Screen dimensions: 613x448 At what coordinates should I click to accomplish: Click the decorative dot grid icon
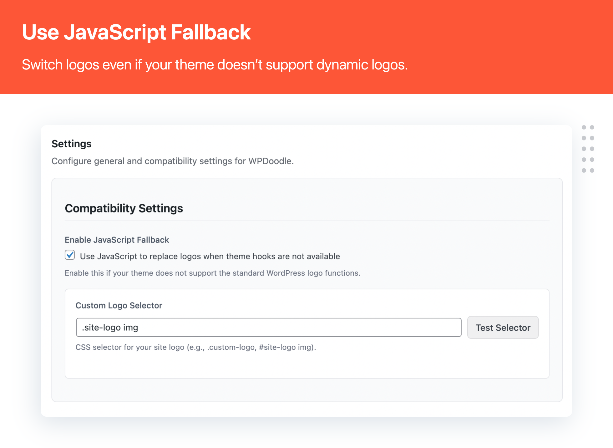point(588,149)
